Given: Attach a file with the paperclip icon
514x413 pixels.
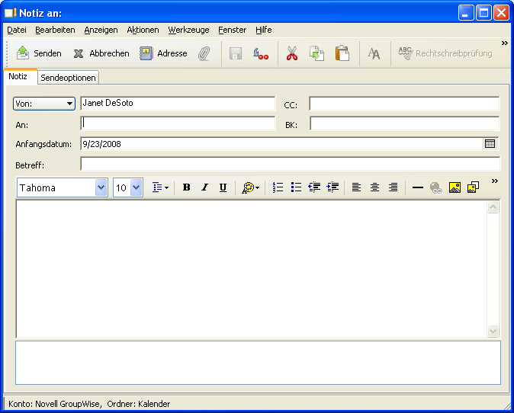Looking at the screenshot, I should 204,53.
